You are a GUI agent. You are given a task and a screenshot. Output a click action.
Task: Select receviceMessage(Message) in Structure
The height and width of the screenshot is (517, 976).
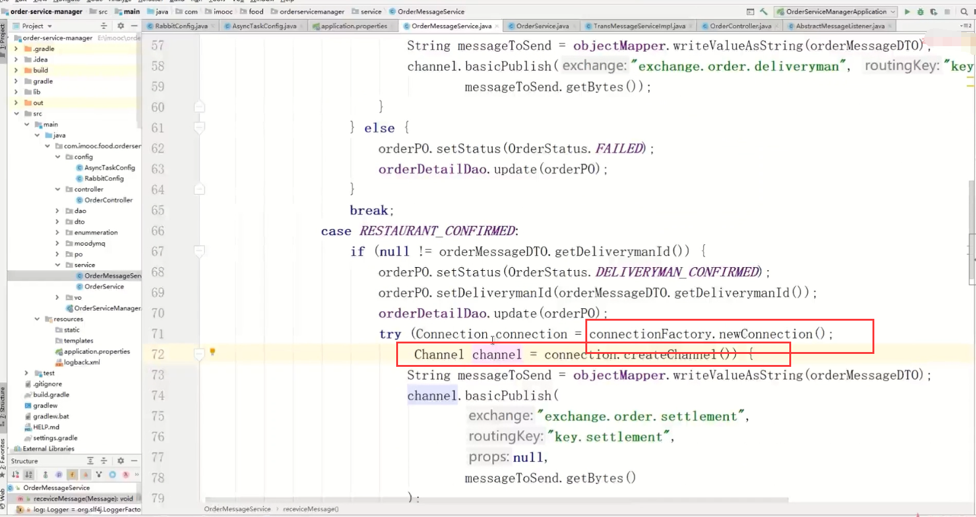click(83, 499)
